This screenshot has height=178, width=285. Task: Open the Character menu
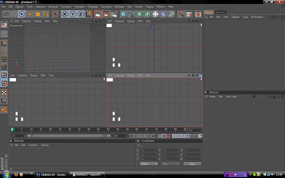tap(93, 7)
